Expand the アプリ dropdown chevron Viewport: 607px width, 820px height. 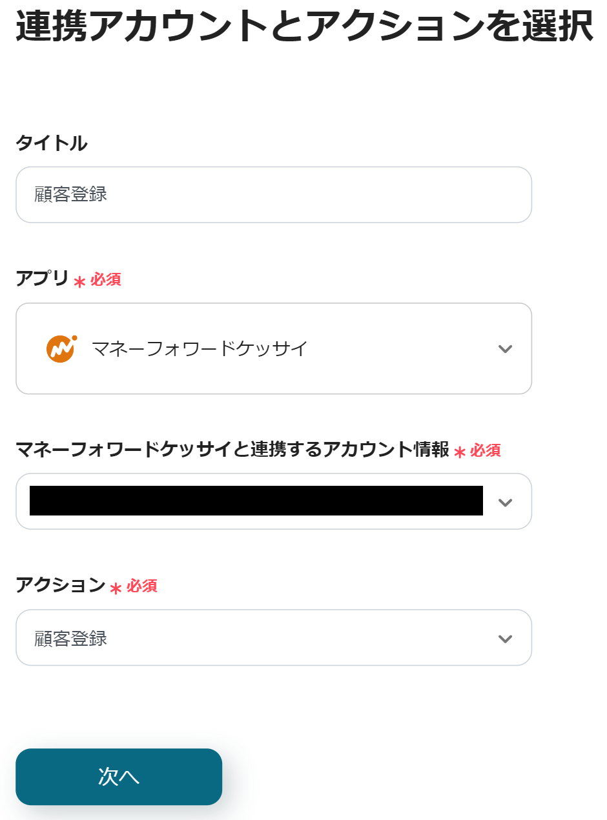click(x=505, y=349)
